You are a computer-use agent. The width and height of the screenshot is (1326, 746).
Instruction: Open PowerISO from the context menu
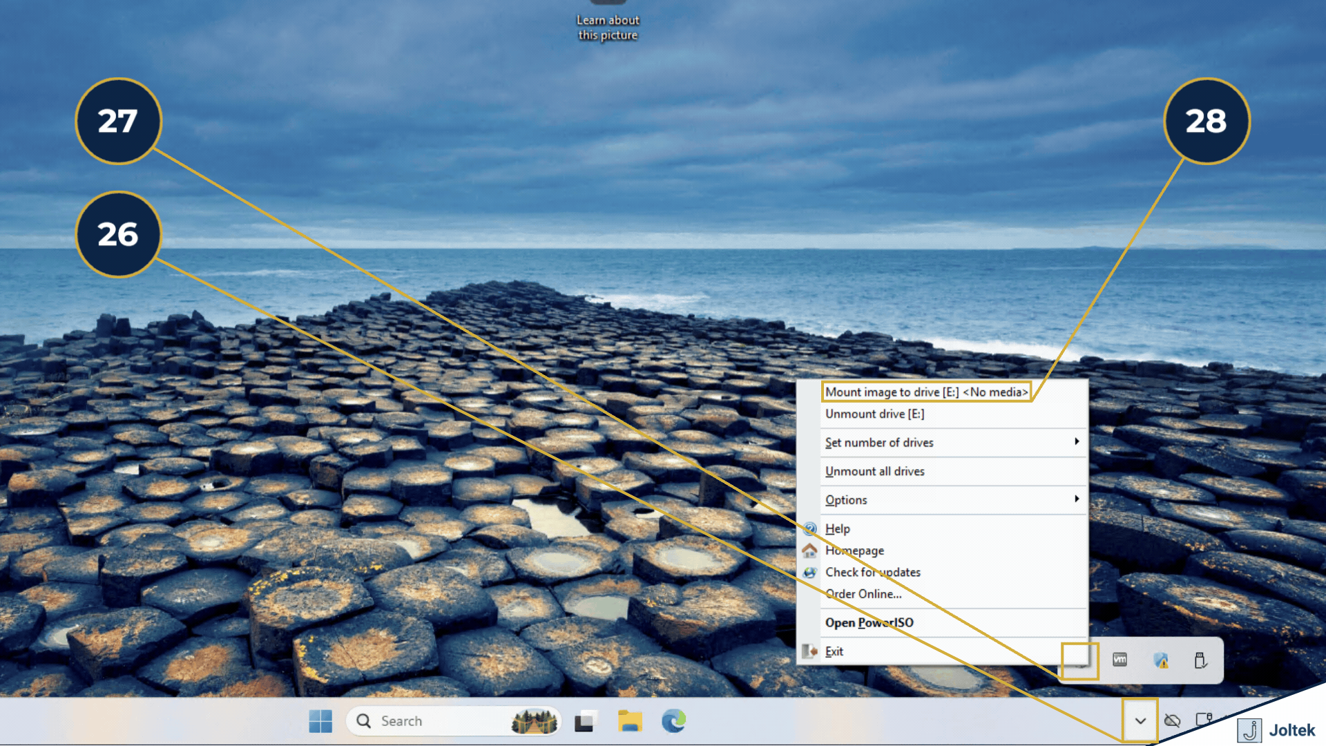point(869,622)
